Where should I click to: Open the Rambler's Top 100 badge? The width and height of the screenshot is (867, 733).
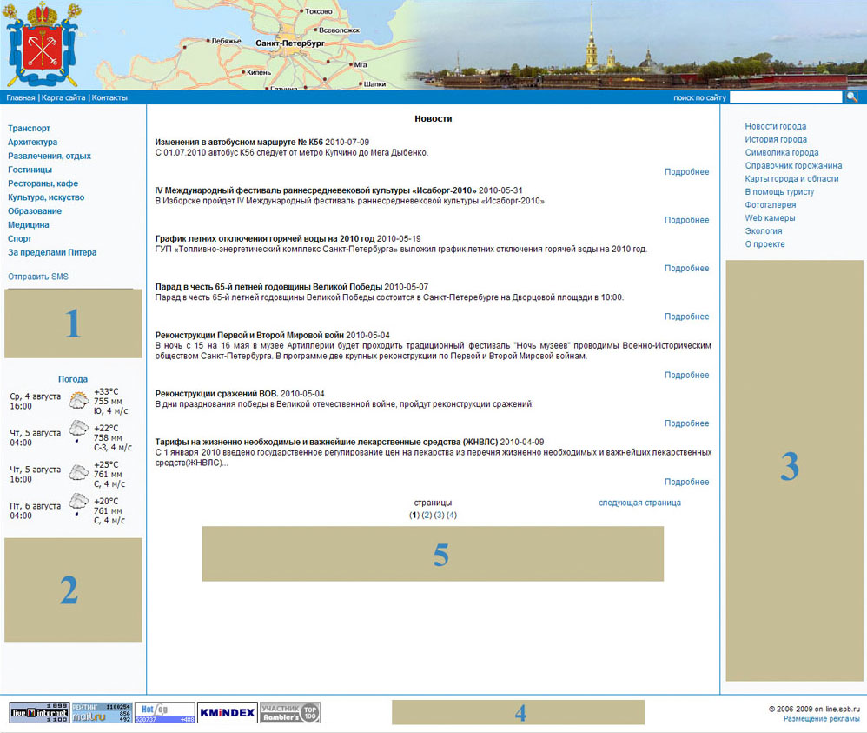(290, 712)
